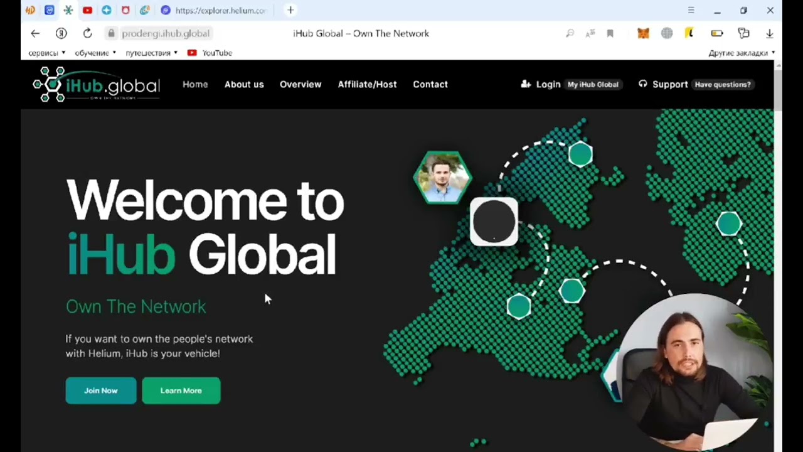Open the Affiliate/Host menu item
This screenshot has width=803, height=452.
(367, 84)
